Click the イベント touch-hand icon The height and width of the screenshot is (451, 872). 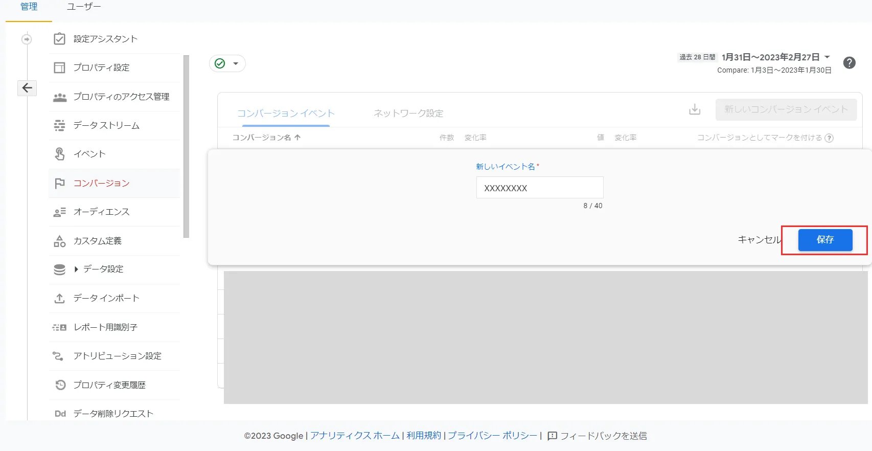59,154
